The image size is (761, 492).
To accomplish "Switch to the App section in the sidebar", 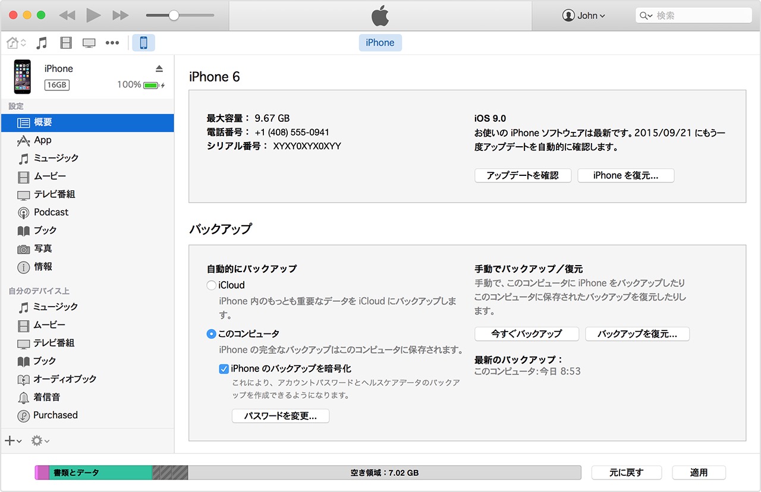I will (x=42, y=140).
